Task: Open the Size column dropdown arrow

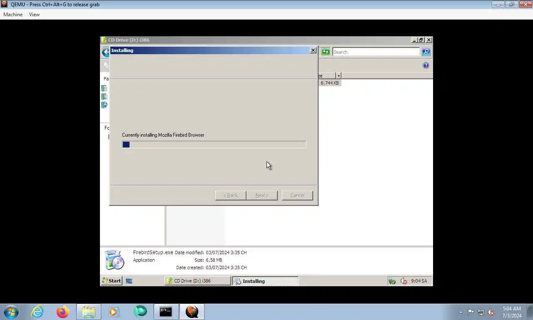Action: click(339, 75)
